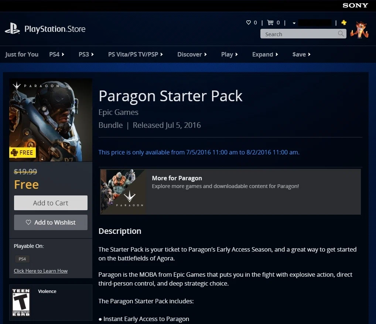Click the Epic Games publisher name
Image resolution: width=376 pixels, height=324 pixels.
118,112
